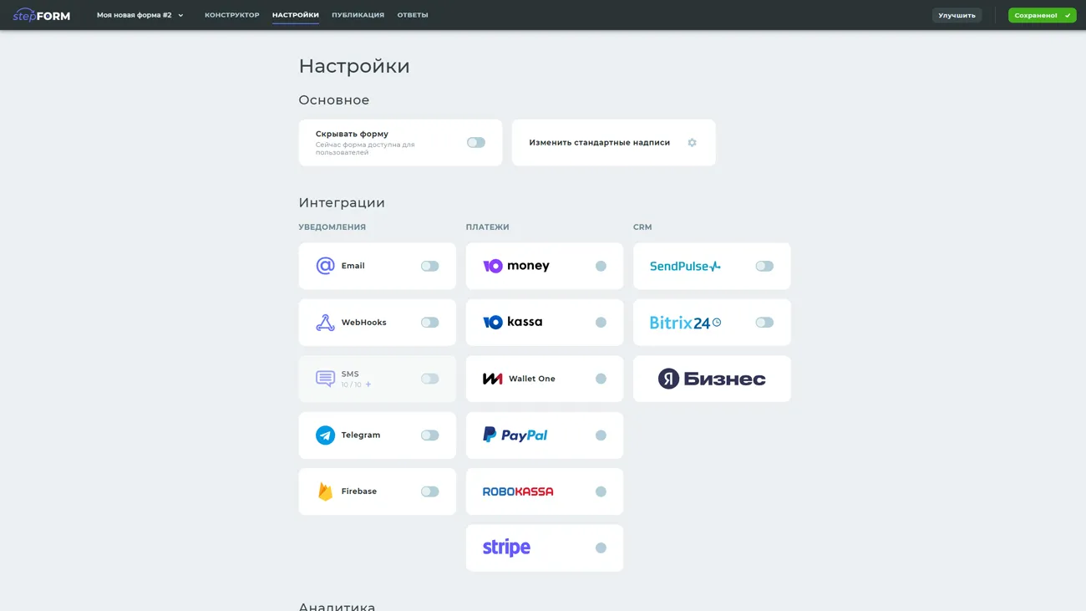Click the WebHooks integration icon

click(325, 323)
